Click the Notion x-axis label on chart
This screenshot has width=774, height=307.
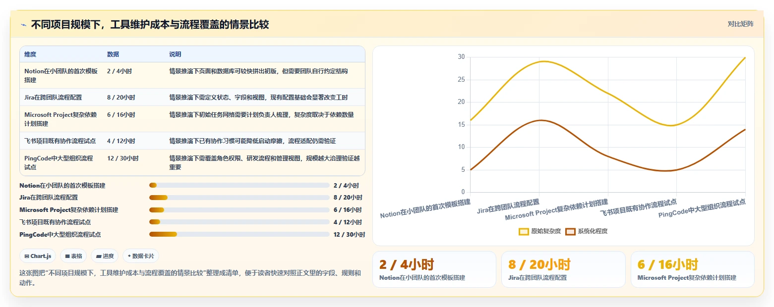(425, 208)
